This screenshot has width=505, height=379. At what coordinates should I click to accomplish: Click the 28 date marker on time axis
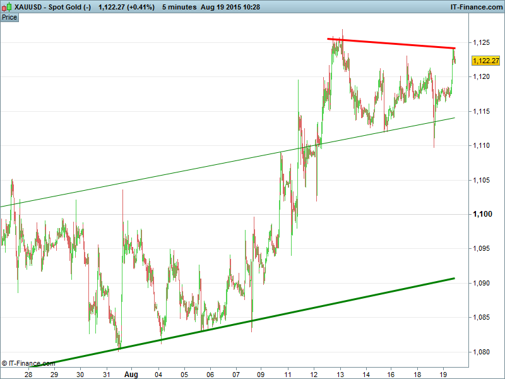point(28,374)
